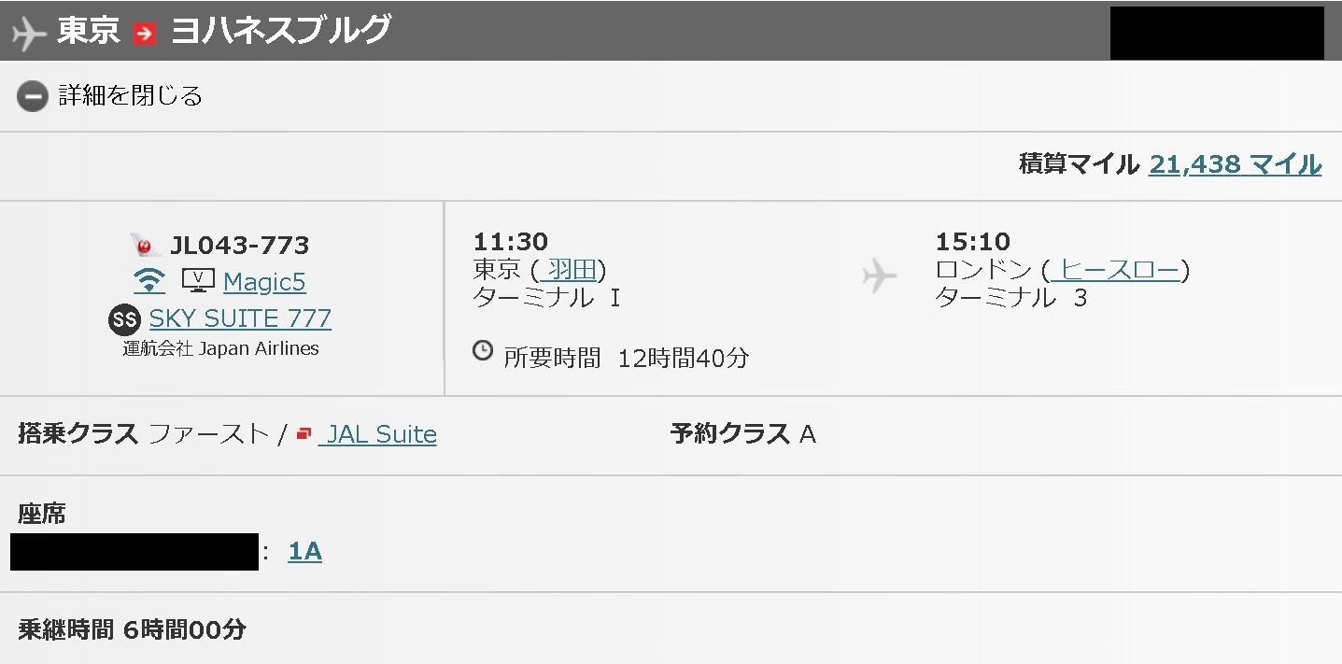
Task: Click the JAL crane logo icon
Action: click(x=146, y=246)
